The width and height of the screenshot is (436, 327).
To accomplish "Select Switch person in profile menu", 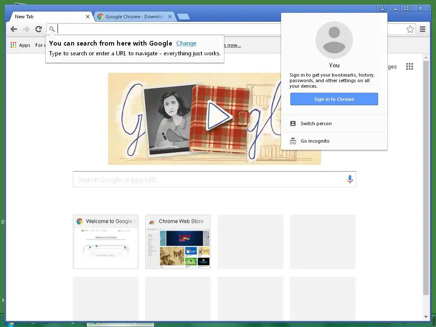I will (334, 123).
